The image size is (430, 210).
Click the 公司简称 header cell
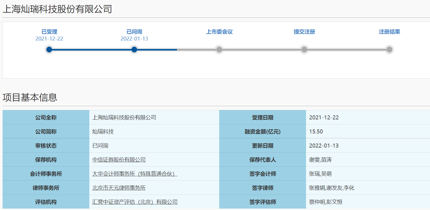coord(46,131)
